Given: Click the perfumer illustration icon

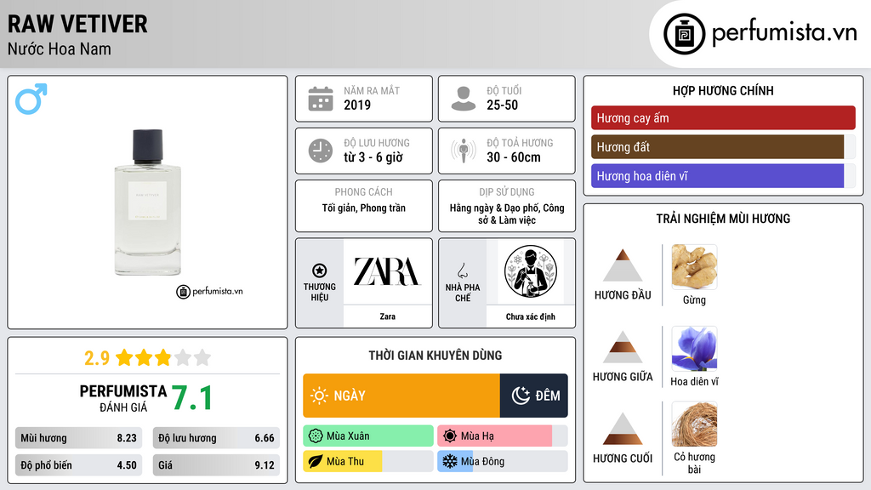Looking at the screenshot, I should coord(531,271).
